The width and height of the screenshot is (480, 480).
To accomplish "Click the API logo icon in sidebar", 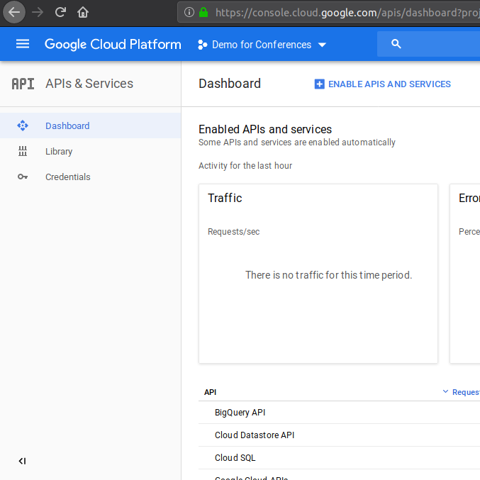I will [x=23, y=84].
